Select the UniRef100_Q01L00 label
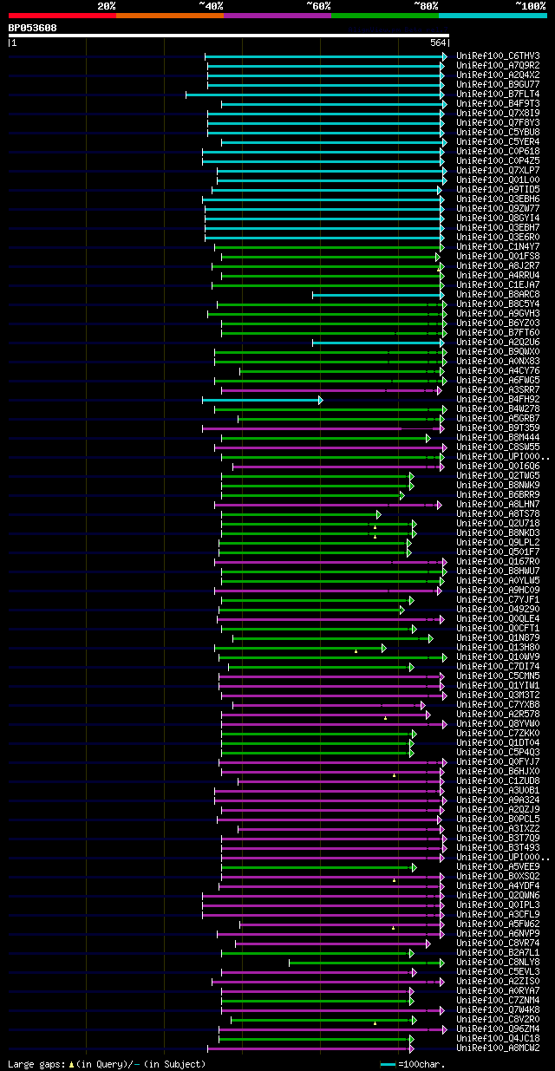This screenshot has height=1071, width=555. point(498,180)
